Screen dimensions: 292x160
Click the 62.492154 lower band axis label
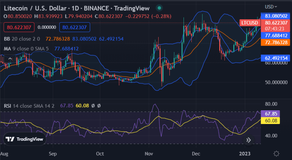275,58
